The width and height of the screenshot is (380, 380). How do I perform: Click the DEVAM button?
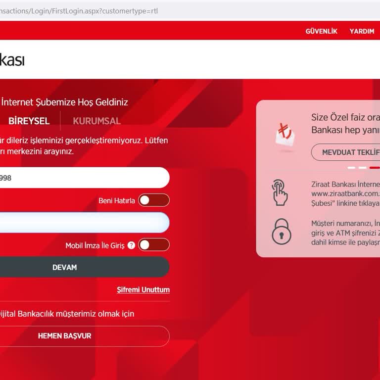(84, 267)
